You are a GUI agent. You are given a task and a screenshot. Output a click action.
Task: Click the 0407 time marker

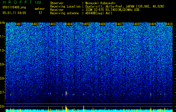119,24
